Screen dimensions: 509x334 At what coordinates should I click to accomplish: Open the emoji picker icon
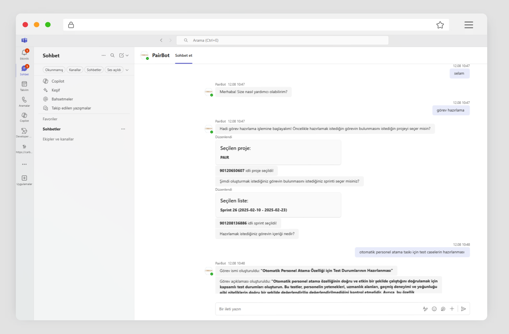(434, 309)
